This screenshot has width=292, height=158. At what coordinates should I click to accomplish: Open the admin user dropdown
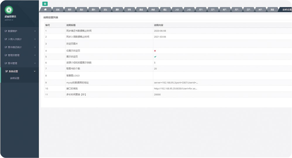pyautogui.click(x=9, y=20)
